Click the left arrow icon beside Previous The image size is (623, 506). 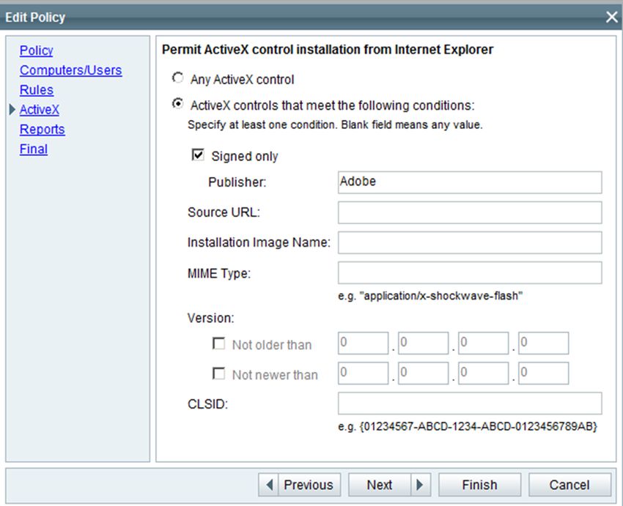click(270, 485)
